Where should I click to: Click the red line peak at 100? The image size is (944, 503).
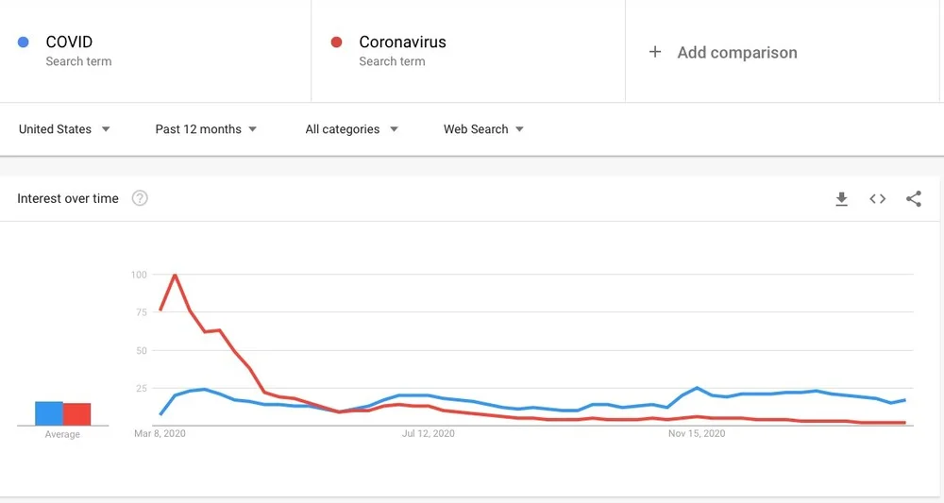point(175,275)
